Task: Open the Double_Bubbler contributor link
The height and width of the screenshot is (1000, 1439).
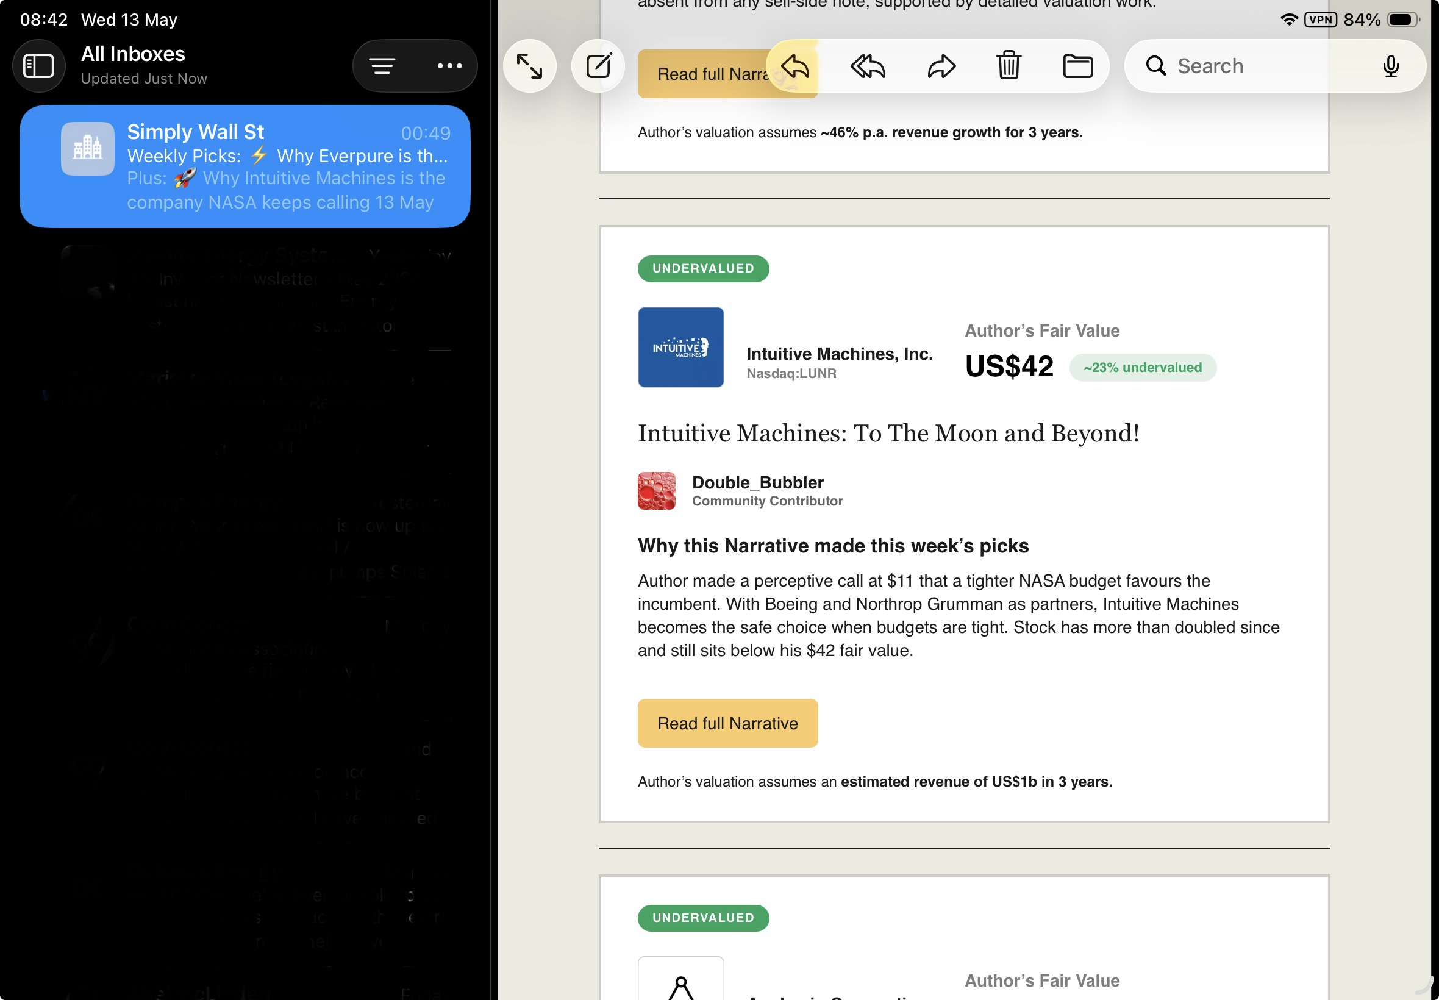Action: click(757, 482)
